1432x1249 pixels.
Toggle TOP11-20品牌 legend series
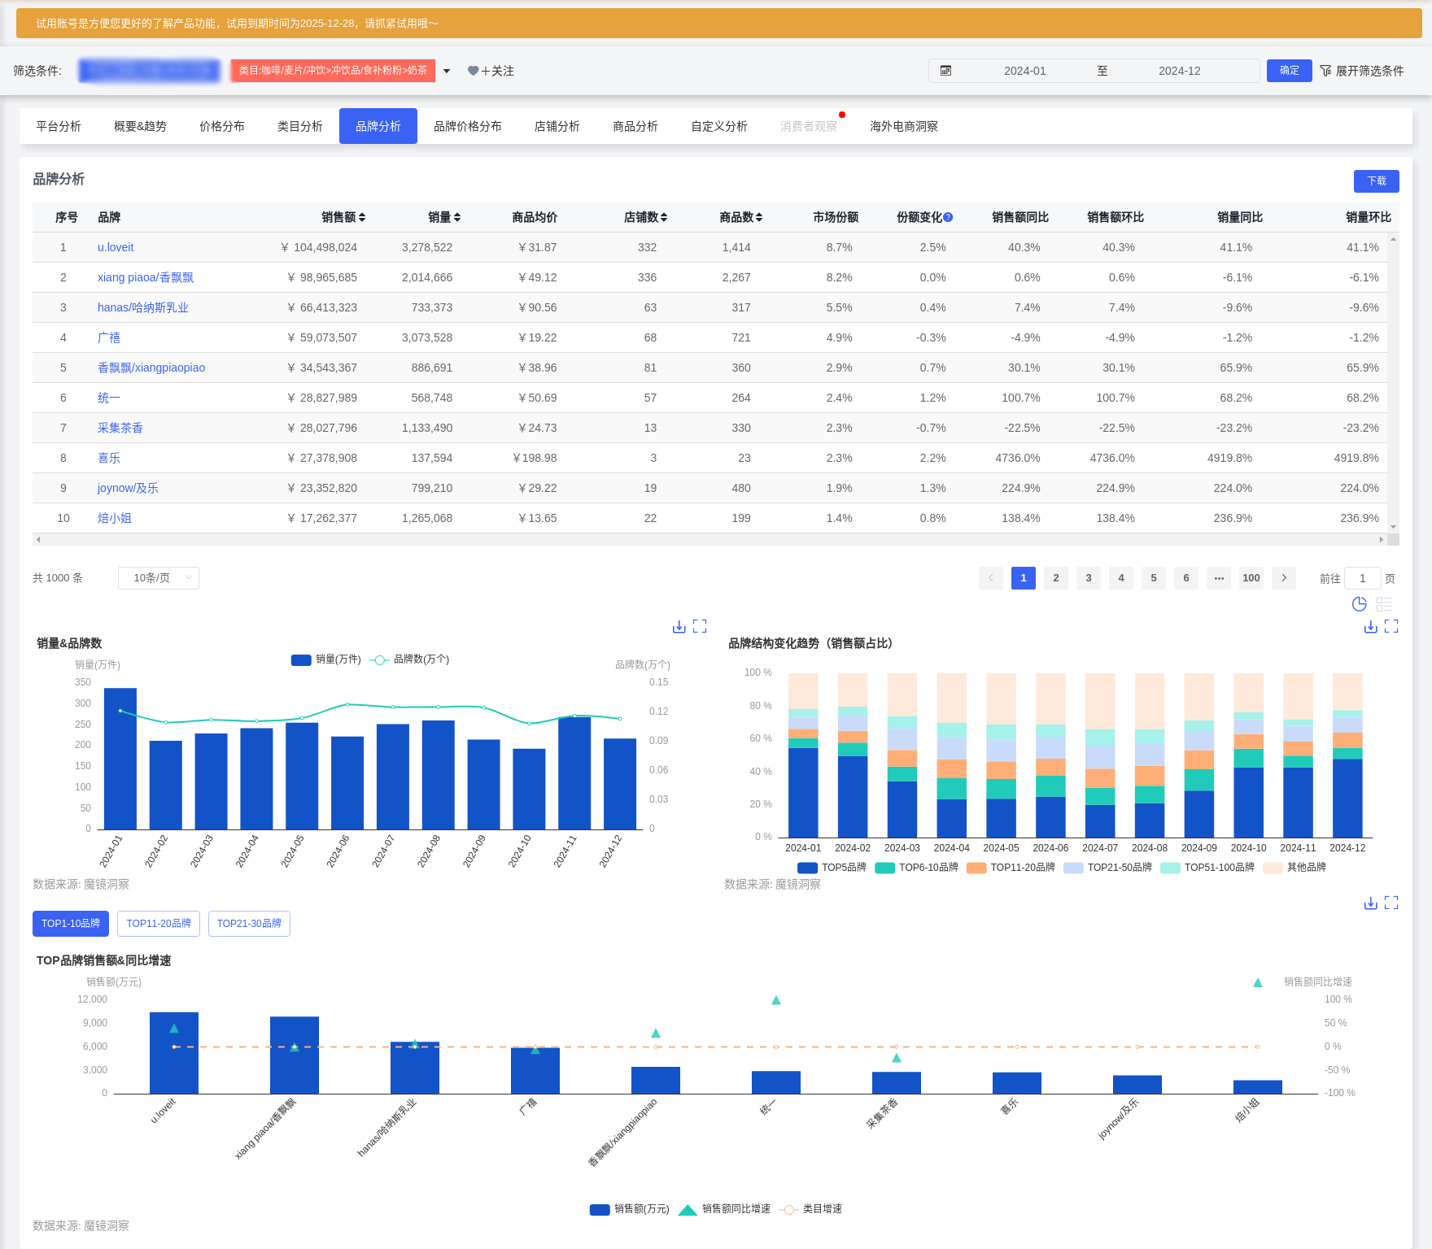click(x=1011, y=868)
